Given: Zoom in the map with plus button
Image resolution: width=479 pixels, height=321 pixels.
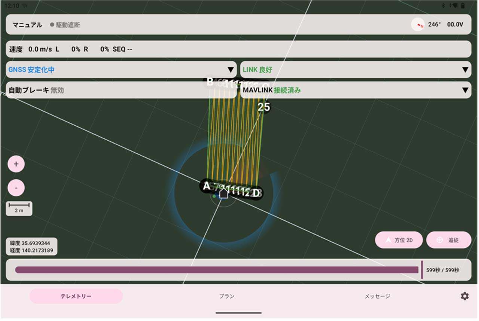Looking at the screenshot, I should [16, 164].
